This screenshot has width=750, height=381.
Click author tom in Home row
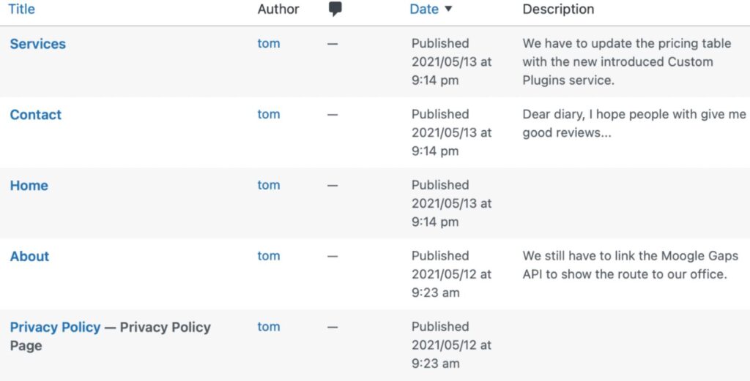[269, 185]
